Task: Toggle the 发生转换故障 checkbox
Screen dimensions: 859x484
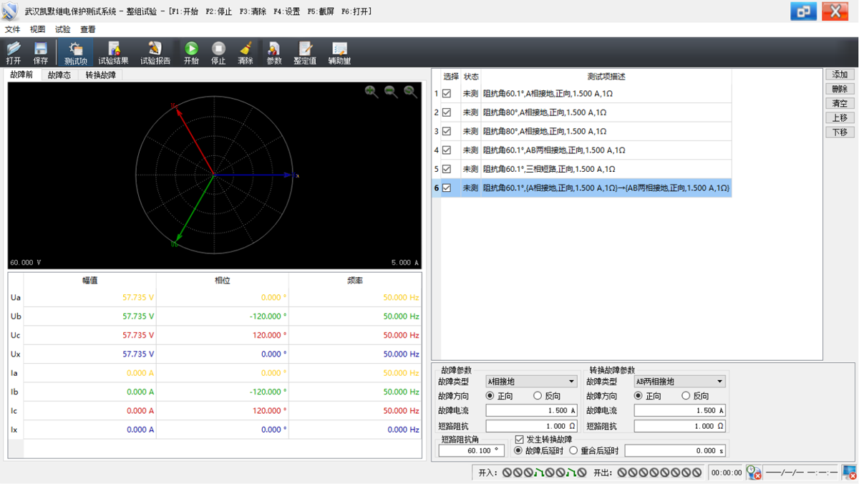Action: click(520, 440)
